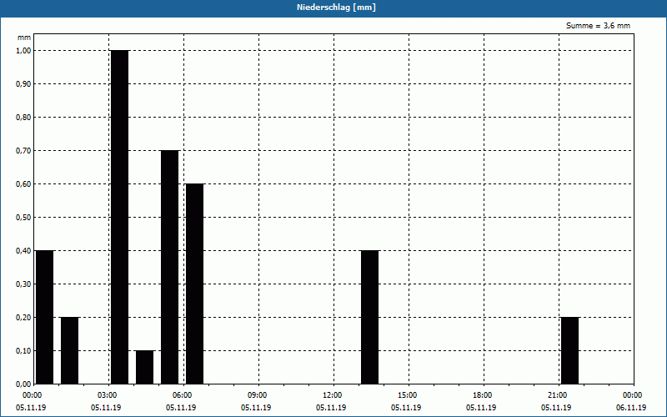Select the 0,60 mm bar at 06:00
The height and width of the screenshot is (417, 667).
point(195,284)
